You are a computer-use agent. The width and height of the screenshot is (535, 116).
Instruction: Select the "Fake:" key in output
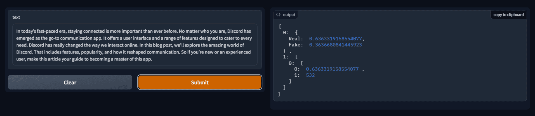[296, 45]
